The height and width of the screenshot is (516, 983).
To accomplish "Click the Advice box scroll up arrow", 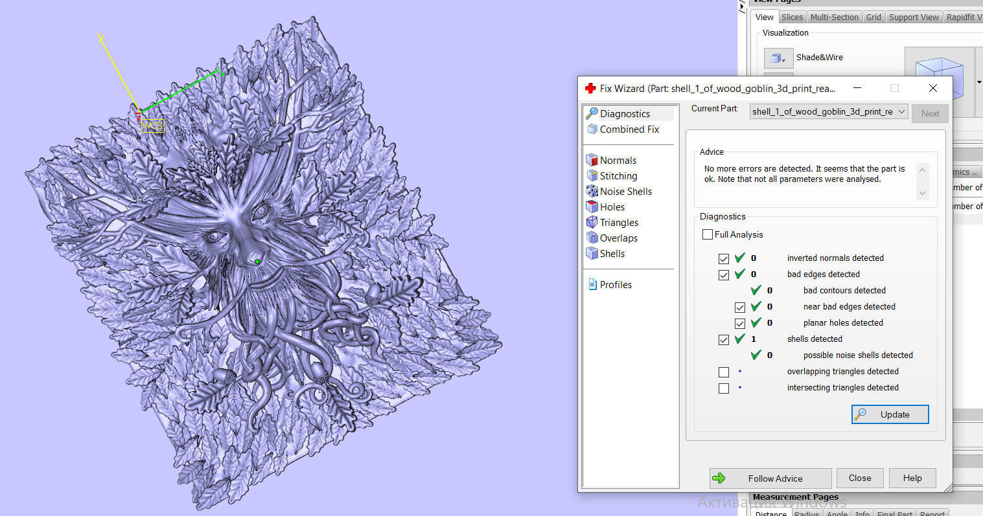I will (x=923, y=170).
